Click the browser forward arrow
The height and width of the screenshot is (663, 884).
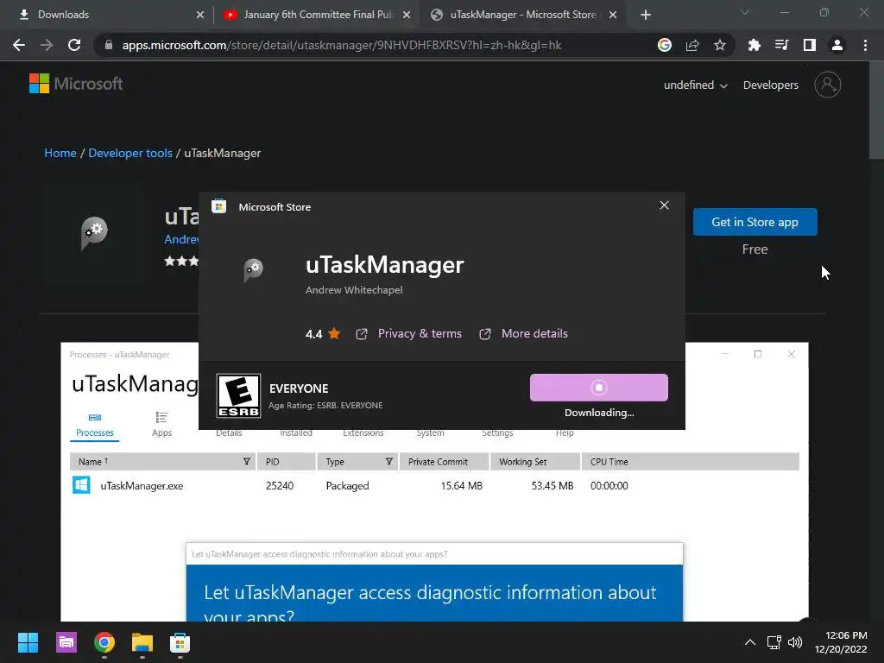pos(47,45)
